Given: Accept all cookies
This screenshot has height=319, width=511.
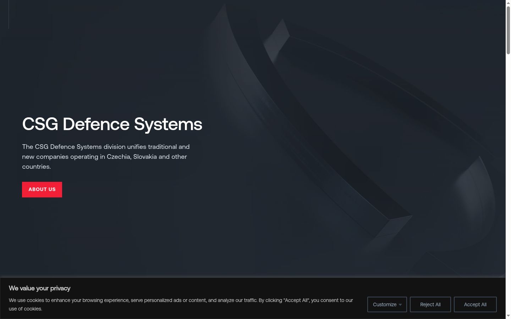Looking at the screenshot, I should 475,304.
